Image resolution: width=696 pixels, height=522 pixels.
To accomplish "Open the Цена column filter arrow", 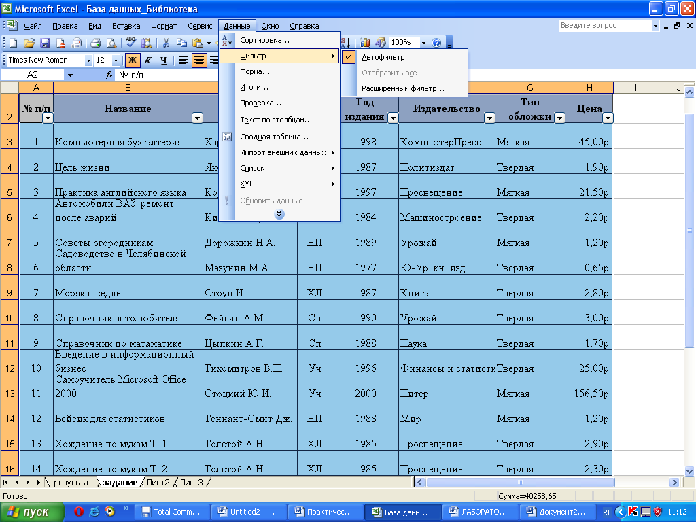I will [x=608, y=118].
